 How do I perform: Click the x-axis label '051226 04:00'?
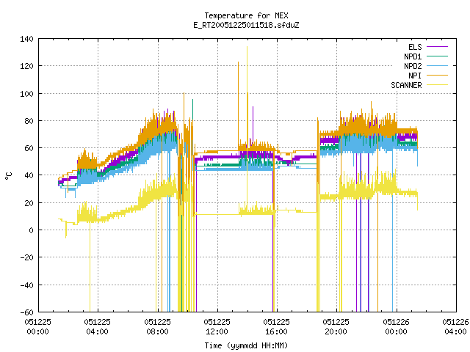coord(455,327)
